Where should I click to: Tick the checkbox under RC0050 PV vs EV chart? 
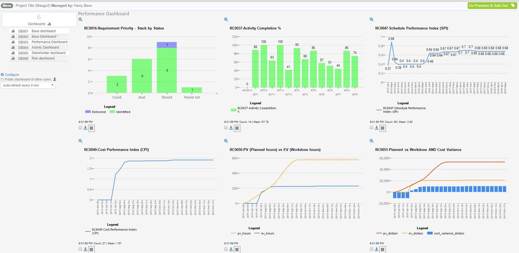pyautogui.click(x=225, y=249)
